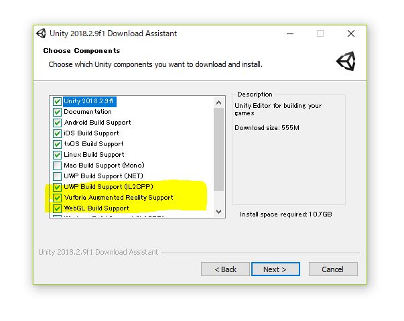The width and height of the screenshot is (404, 321).
Task: Click the component list scroll up arrow
Action: 218,103
